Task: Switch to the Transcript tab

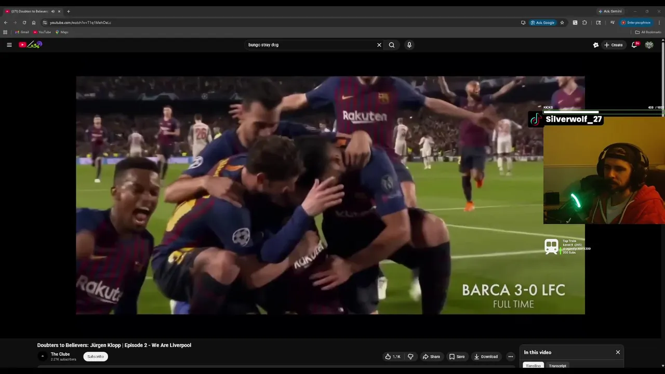Action: [x=557, y=366]
